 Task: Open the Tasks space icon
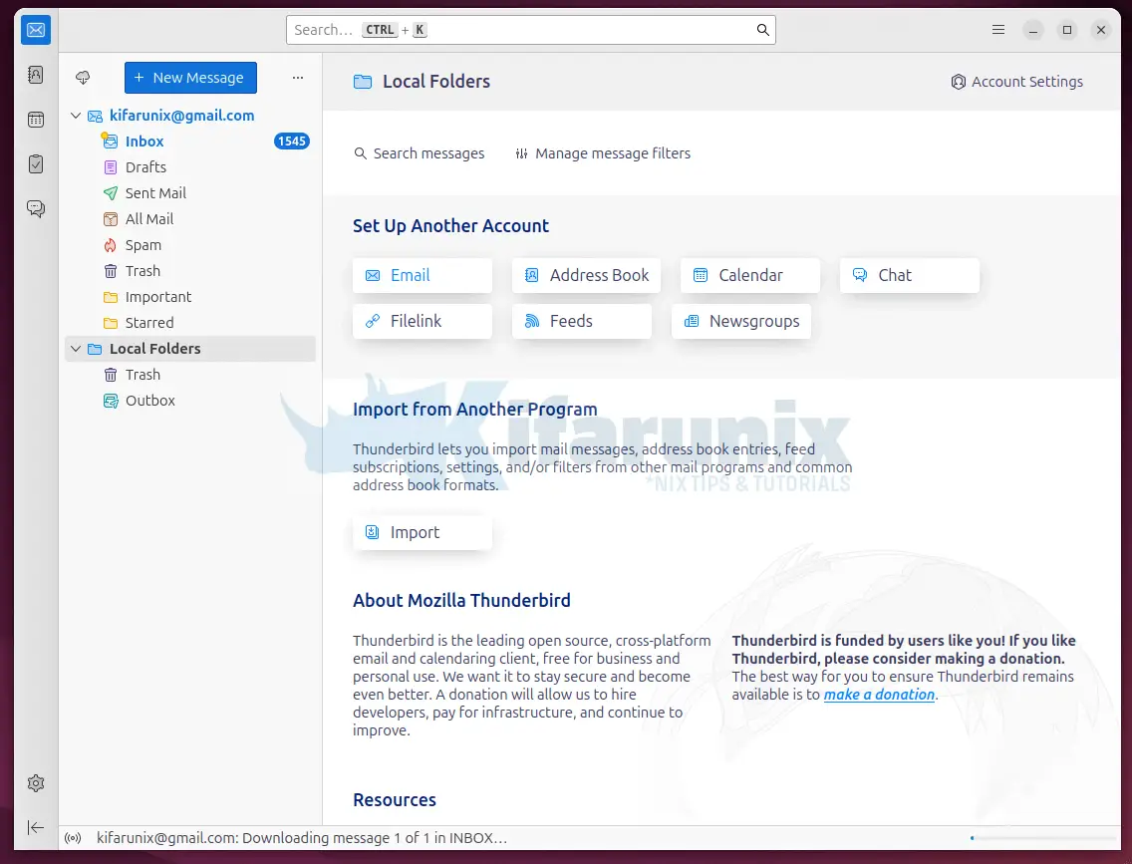pos(36,164)
